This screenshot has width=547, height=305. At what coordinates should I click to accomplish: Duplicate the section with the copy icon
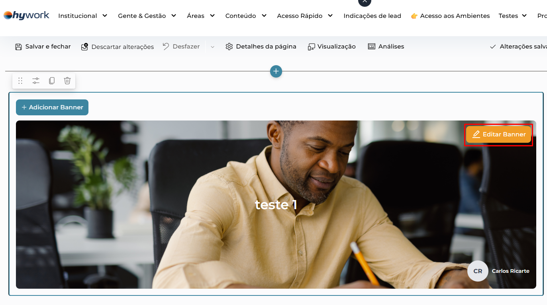pyautogui.click(x=52, y=81)
